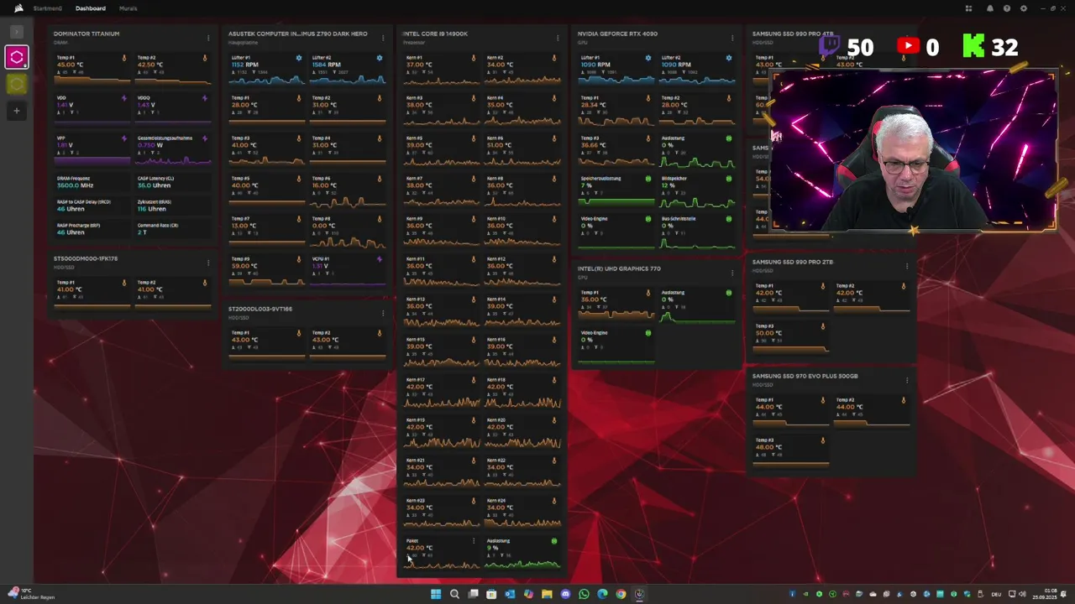The width and height of the screenshot is (1075, 604).
Task: Click RTX 4090 Lüfter #2 fan gear icon
Action: (729, 58)
